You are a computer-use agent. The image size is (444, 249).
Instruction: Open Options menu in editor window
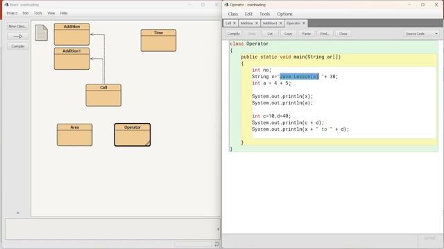coord(284,14)
